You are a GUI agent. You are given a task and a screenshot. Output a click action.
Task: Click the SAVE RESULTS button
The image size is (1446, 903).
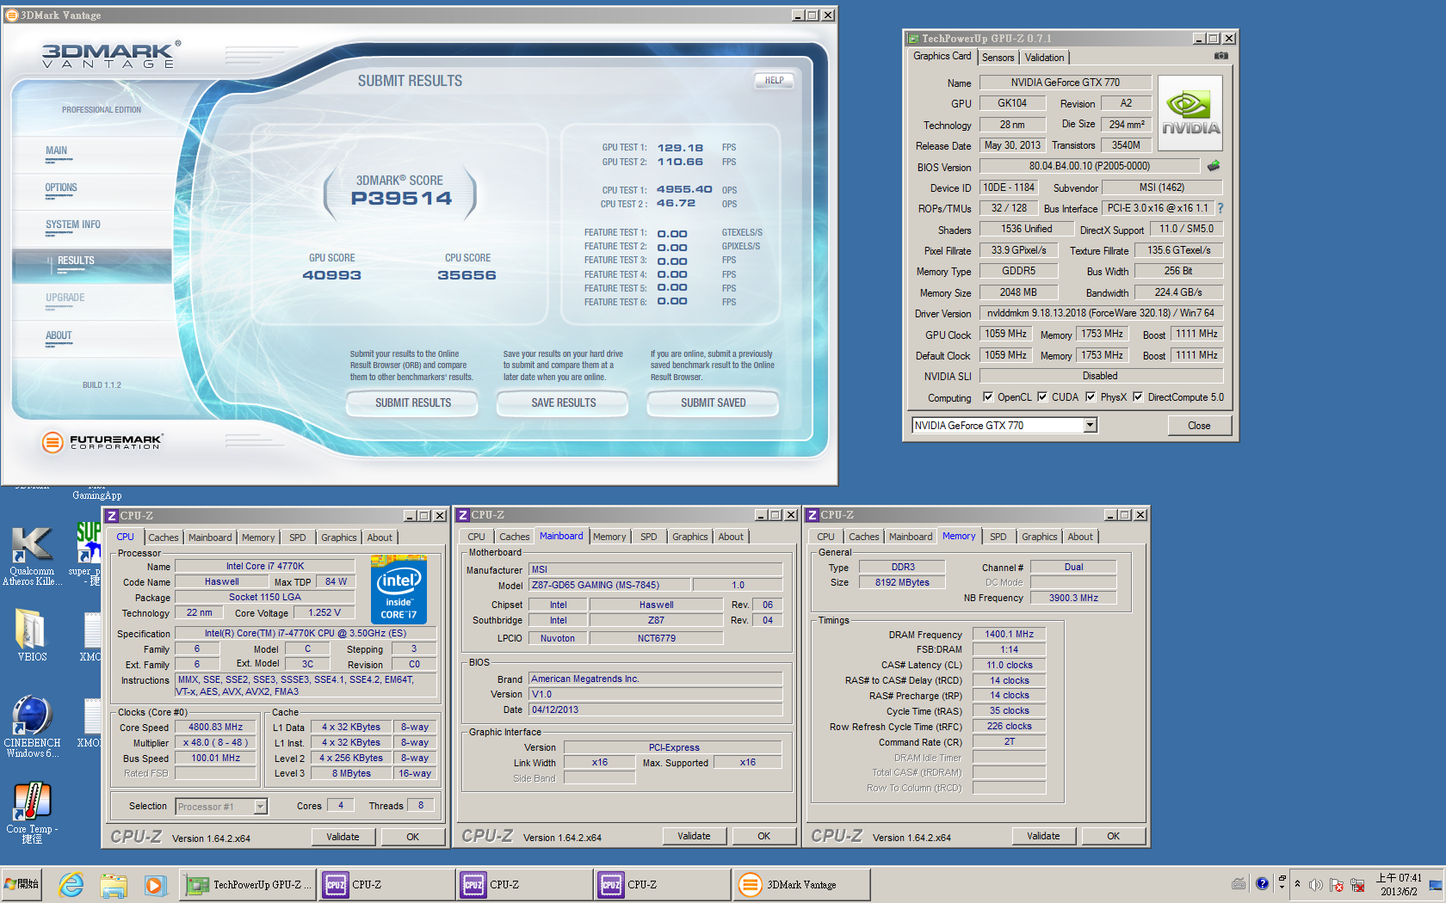click(563, 402)
